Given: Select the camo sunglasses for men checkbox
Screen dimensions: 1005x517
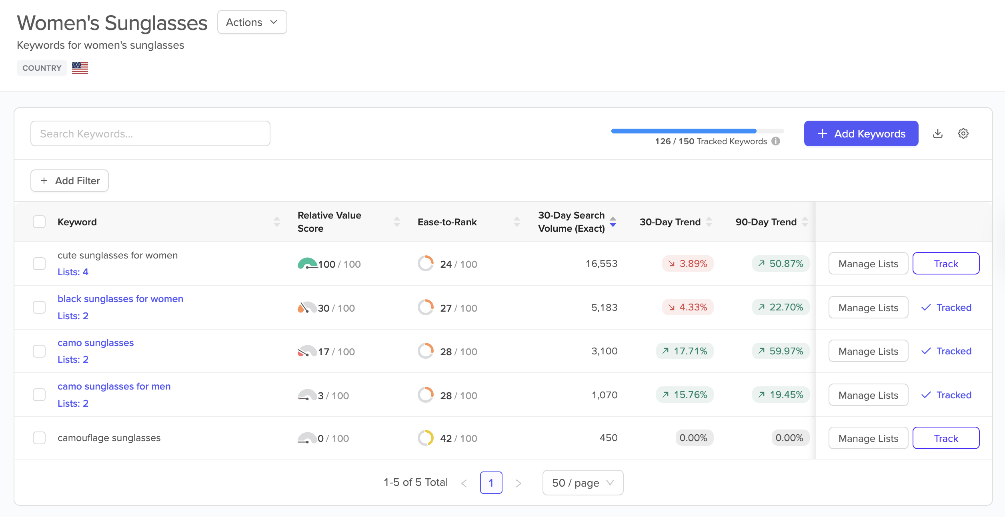Looking at the screenshot, I should [39, 395].
